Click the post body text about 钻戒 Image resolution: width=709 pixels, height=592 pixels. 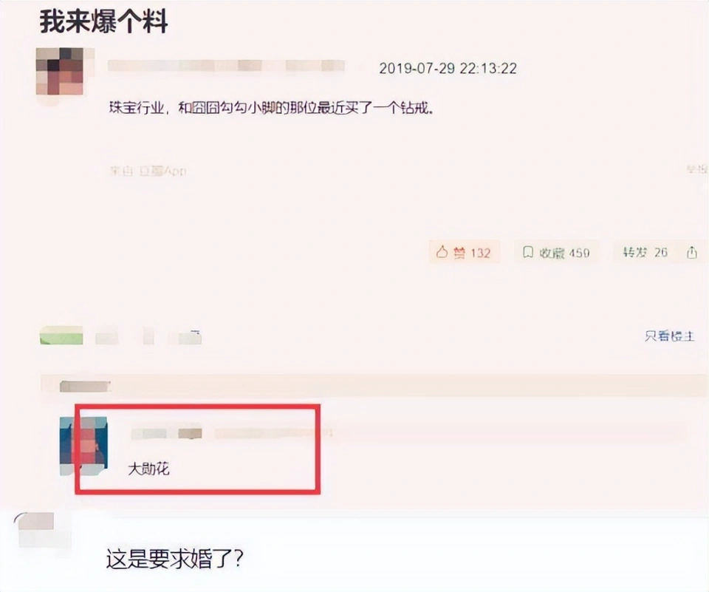coord(271,108)
